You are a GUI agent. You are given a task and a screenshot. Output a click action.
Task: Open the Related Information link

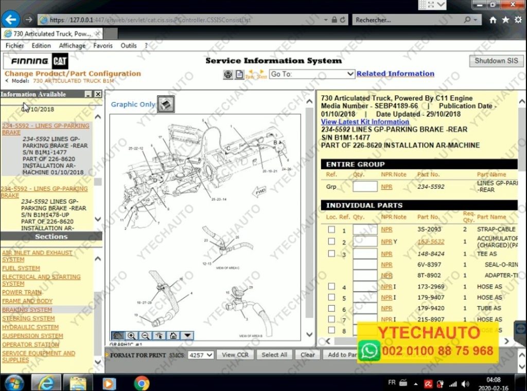(x=395, y=73)
